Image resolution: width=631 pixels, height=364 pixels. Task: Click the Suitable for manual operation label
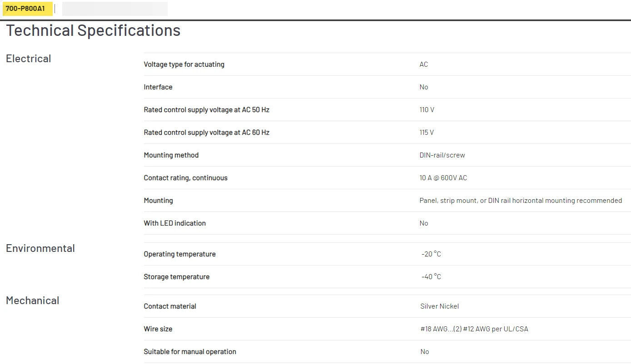pos(190,352)
